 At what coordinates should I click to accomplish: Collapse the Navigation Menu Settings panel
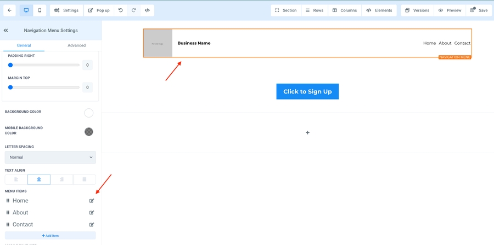click(6, 31)
